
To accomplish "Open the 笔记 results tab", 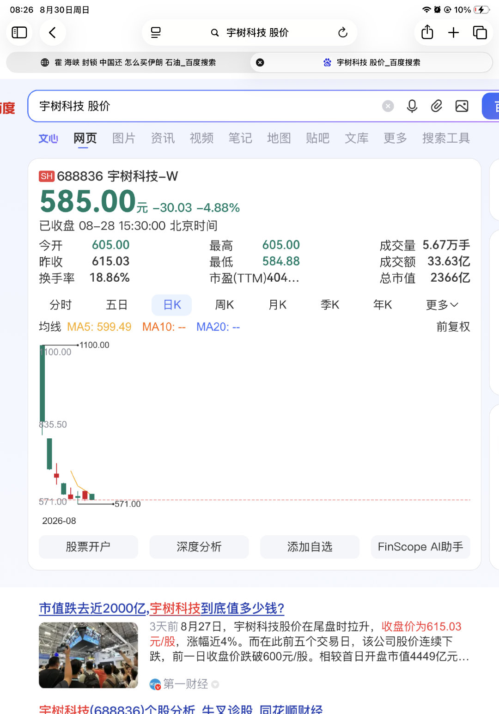I will coord(240,138).
